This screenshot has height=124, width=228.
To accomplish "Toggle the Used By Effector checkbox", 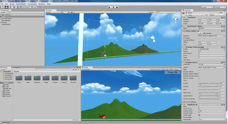I will pos(199,40).
